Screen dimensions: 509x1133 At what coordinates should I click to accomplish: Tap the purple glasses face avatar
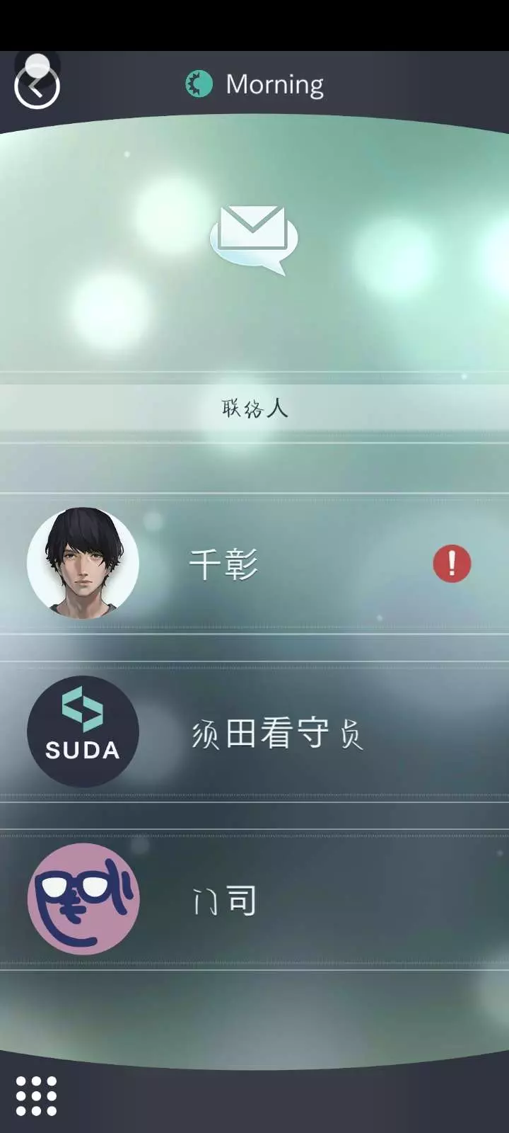[x=83, y=899]
